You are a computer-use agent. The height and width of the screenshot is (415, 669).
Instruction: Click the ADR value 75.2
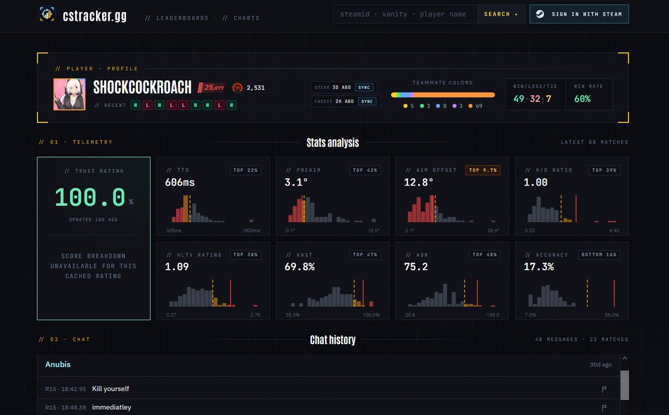point(416,267)
